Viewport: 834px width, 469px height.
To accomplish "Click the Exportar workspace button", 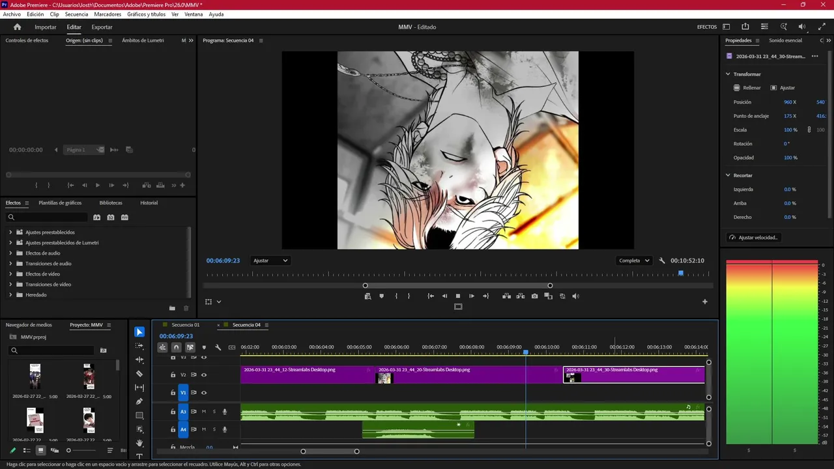I will [102, 27].
